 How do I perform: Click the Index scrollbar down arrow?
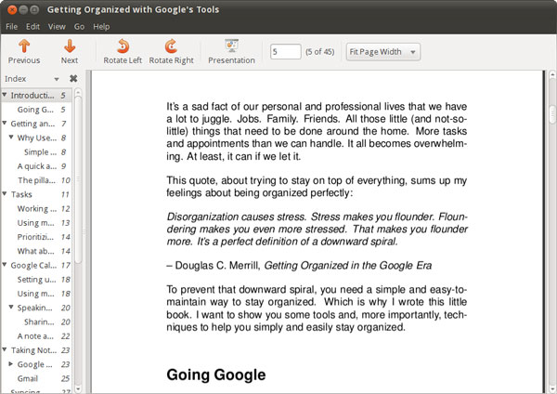(x=78, y=388)
